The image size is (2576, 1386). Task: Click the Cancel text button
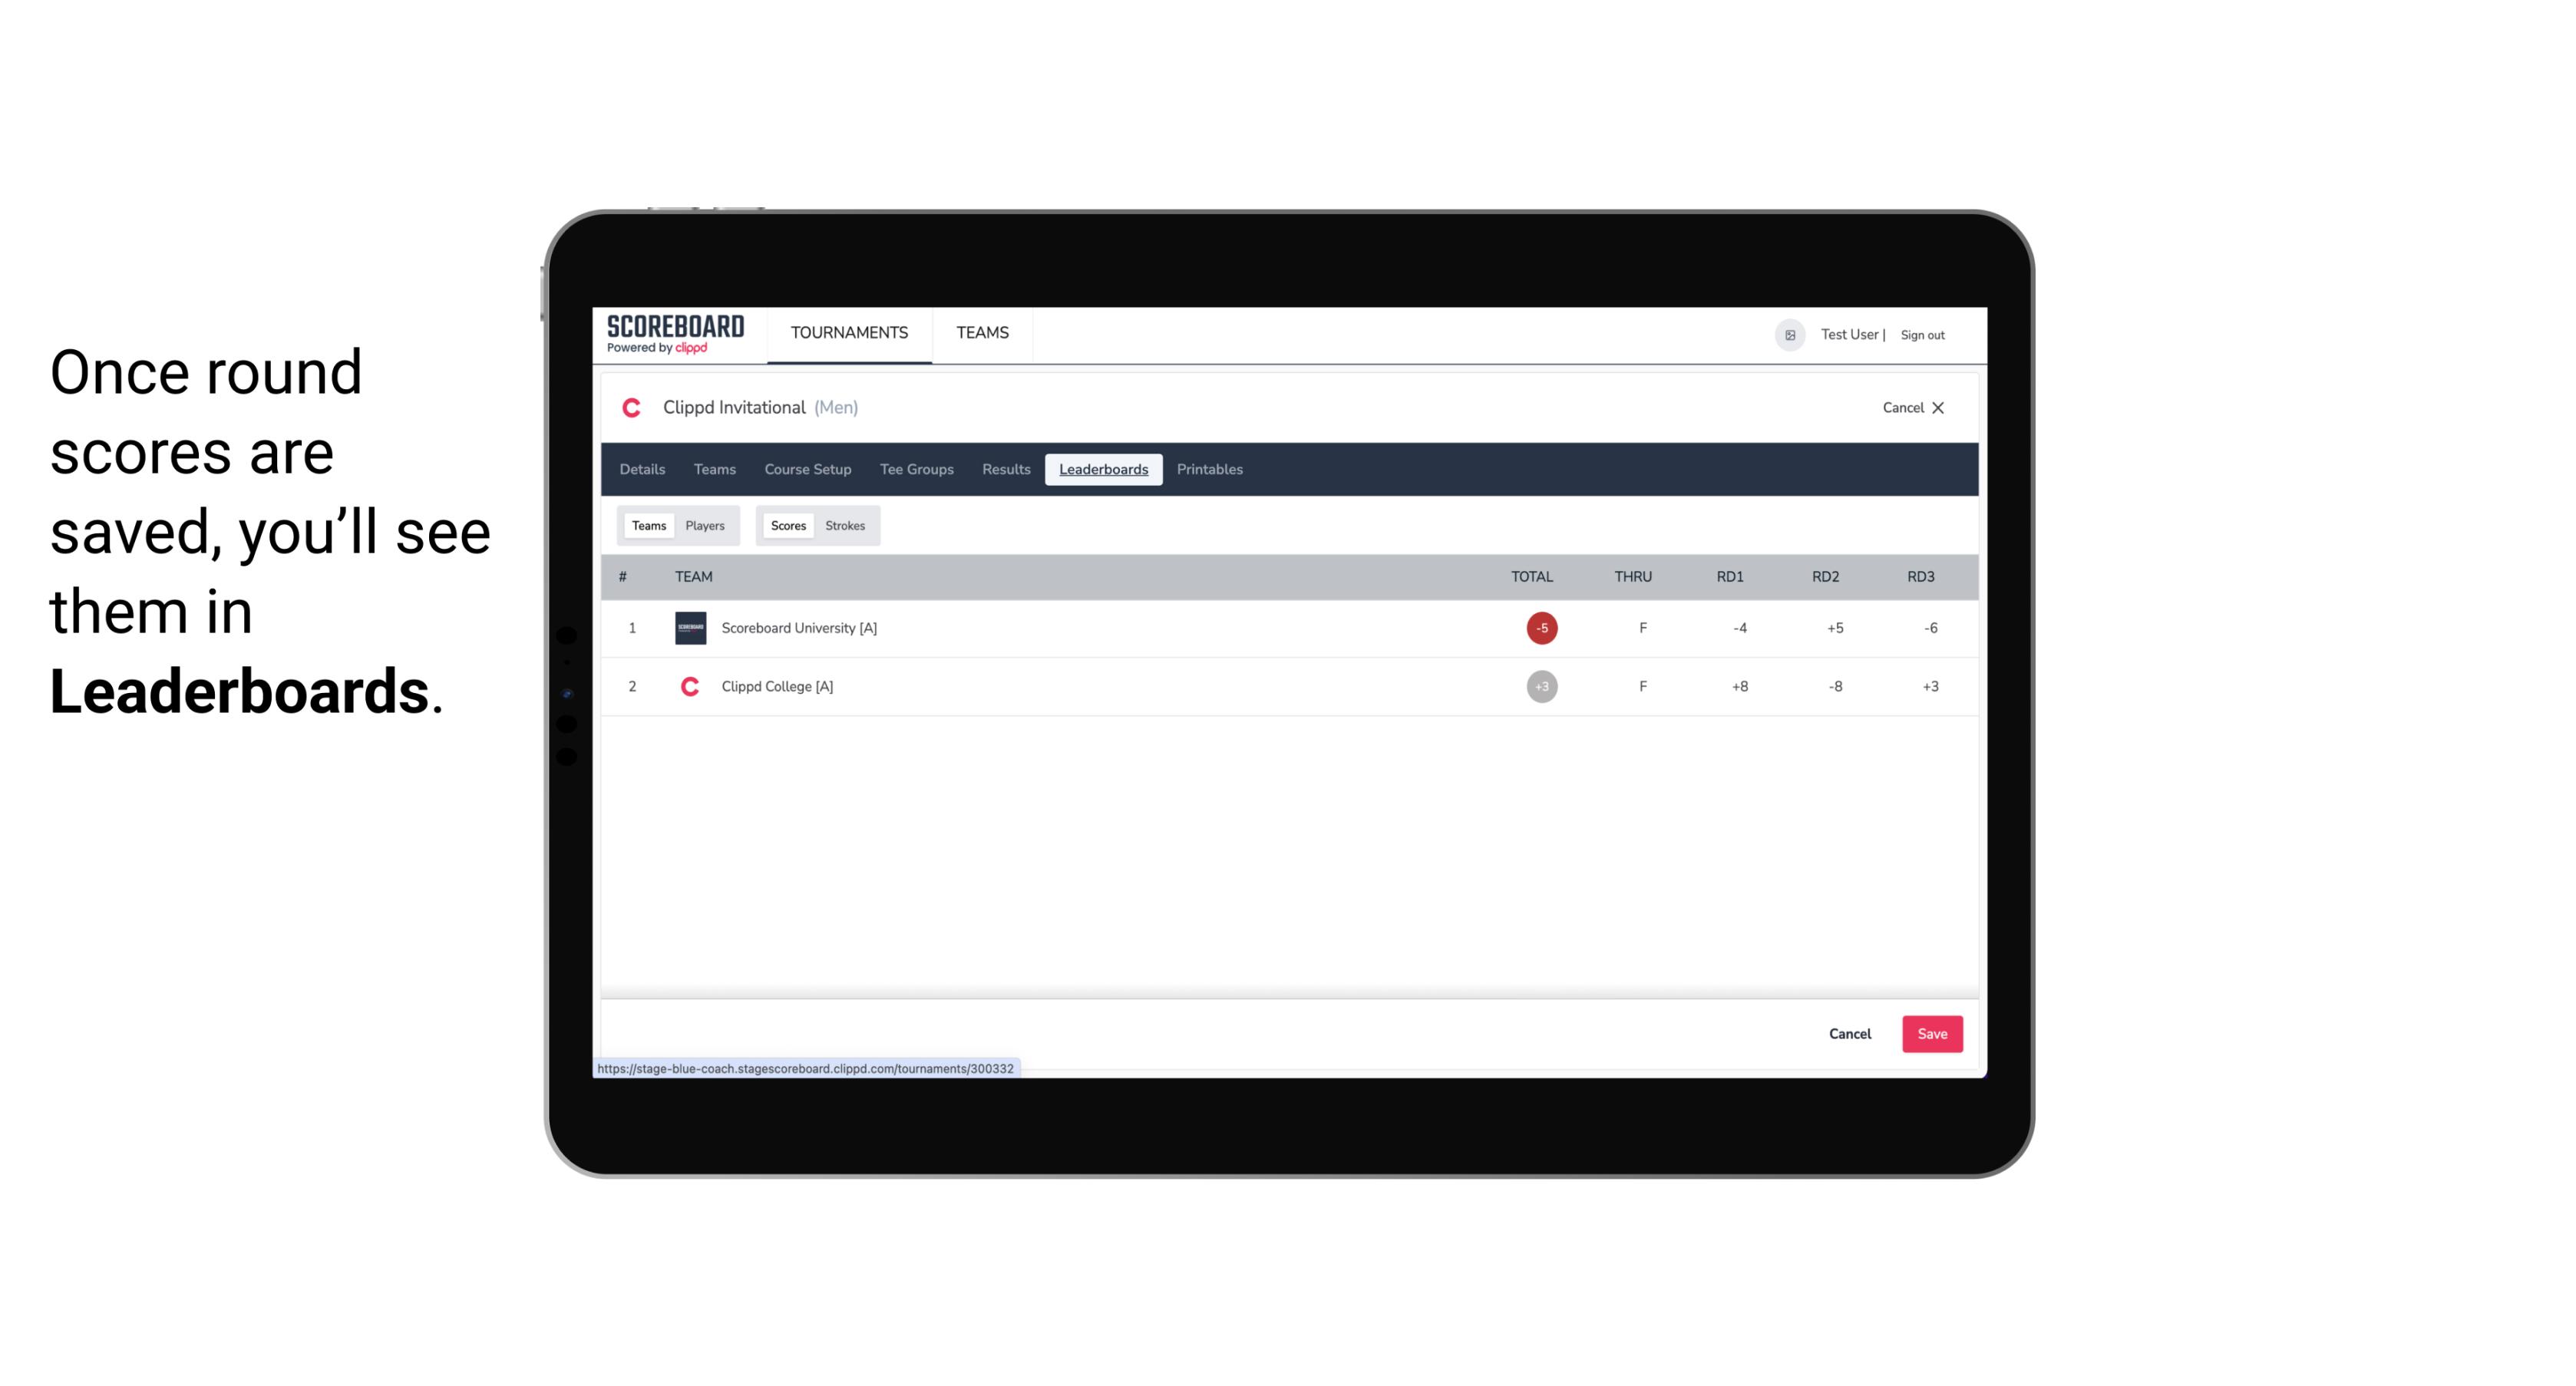pyautogui.click(x=1849, y=1033)
